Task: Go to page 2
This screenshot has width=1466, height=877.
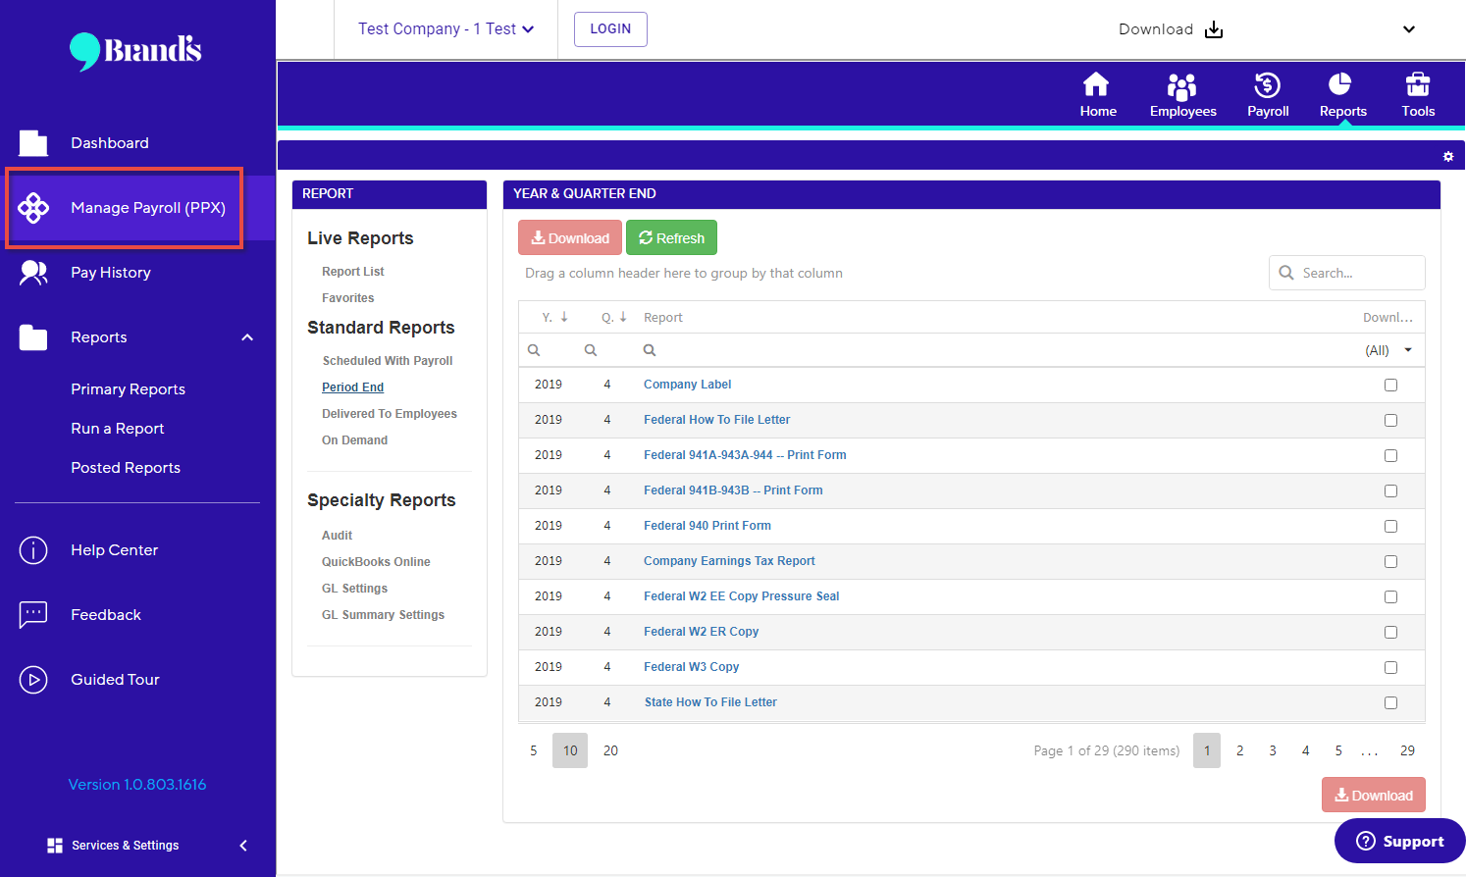Action: [x=1240, y=750]
